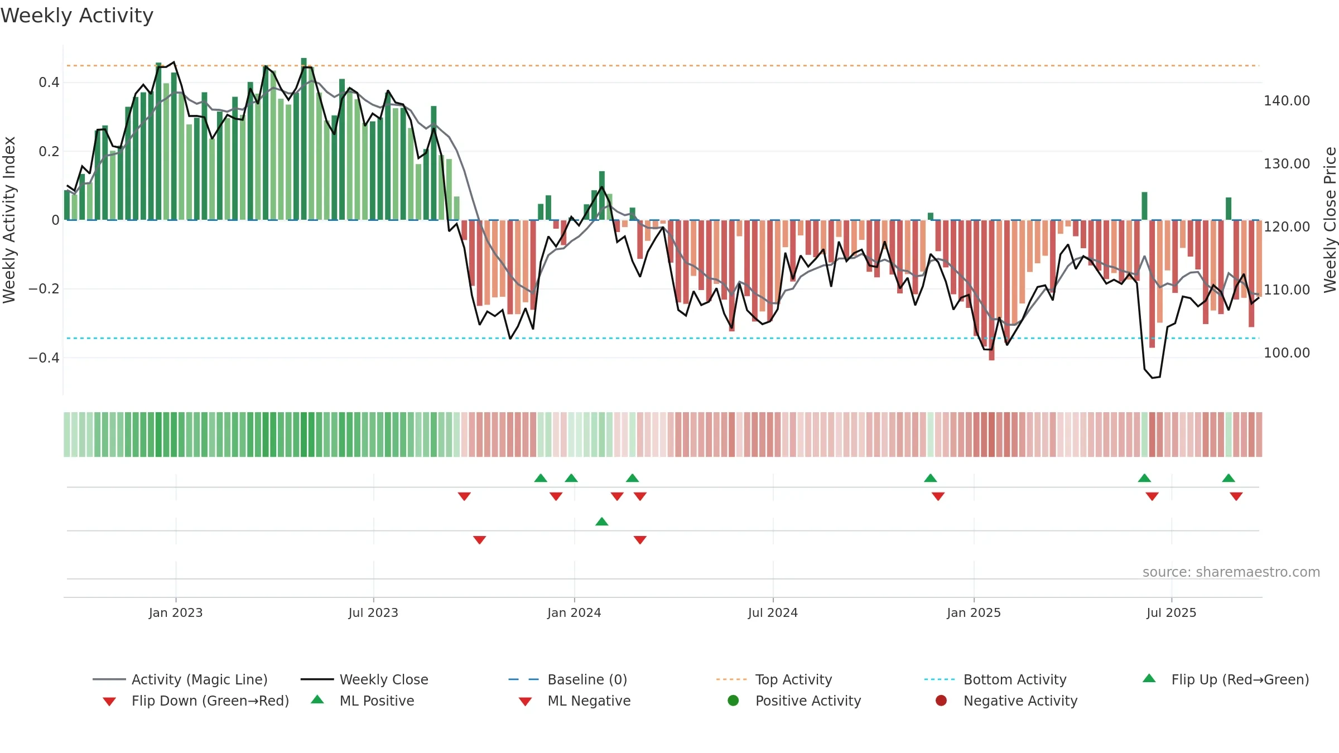Click the tall green bar just before Jul 2025
The width and height of the screenshot is (1339, 753).
click(1144, 206)
